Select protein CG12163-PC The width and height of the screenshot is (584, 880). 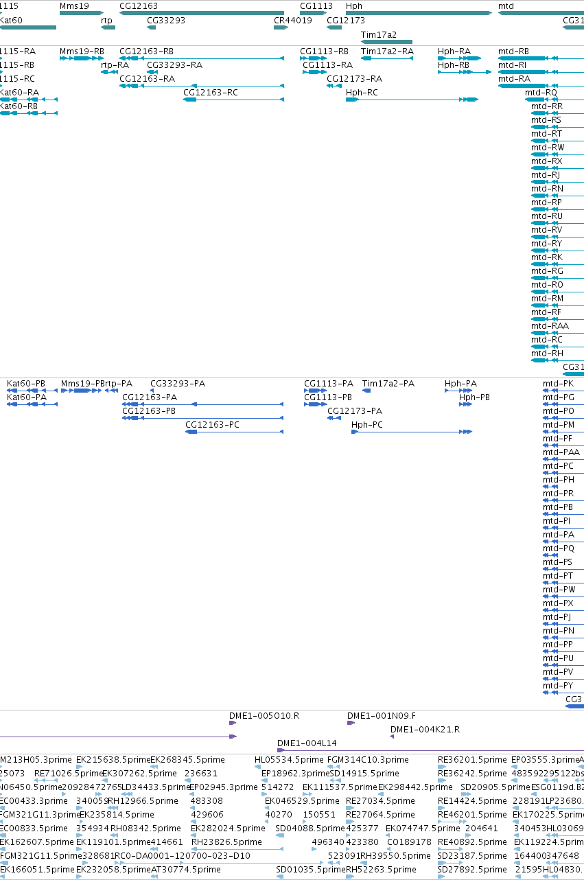pyautogui.click(x=213, y=425)
